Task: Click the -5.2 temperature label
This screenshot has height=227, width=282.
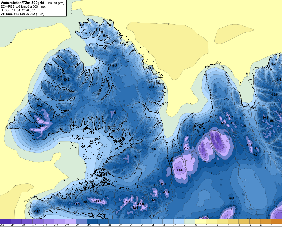Action: click(151, 216)
